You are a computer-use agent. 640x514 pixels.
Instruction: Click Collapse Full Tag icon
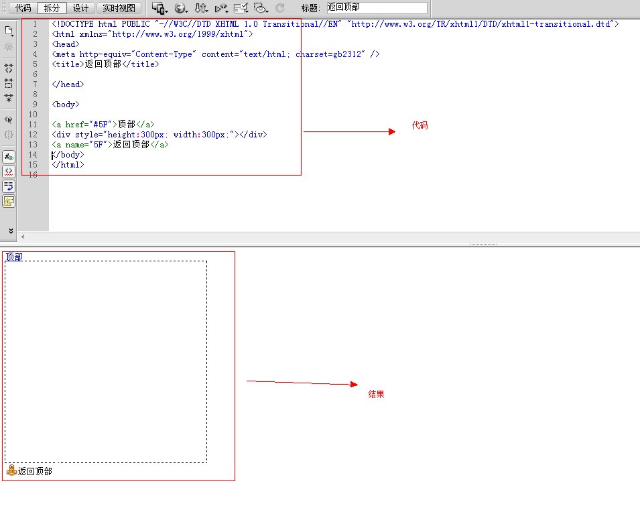click(9, 68)
